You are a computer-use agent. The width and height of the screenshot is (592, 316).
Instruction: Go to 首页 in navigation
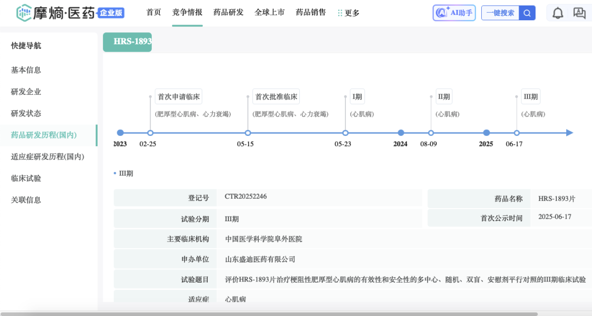tap(153, 13)
